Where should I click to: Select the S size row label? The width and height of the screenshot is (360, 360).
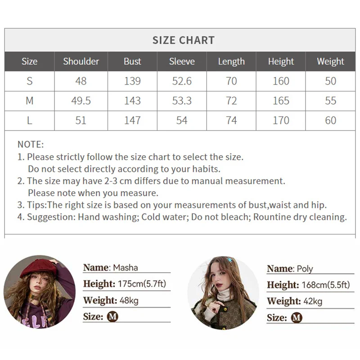[30, 81]
